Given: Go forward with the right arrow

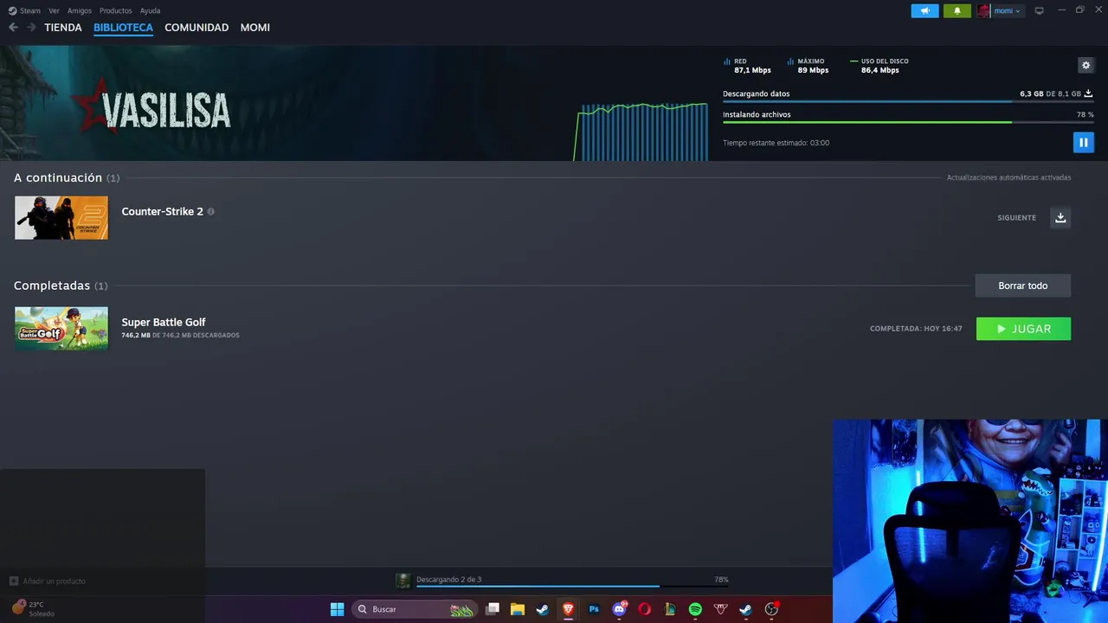Looking at the screenshot, I should click(31, 28).
